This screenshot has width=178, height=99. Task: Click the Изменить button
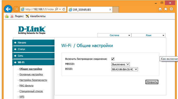[x=152, y=82]
